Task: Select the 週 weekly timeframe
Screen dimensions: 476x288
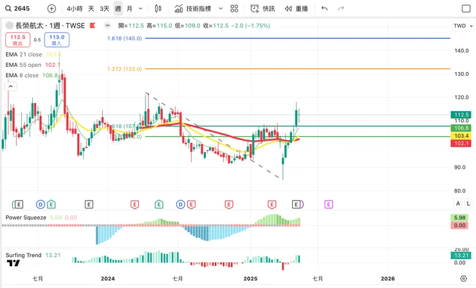Action: (118, 8)
